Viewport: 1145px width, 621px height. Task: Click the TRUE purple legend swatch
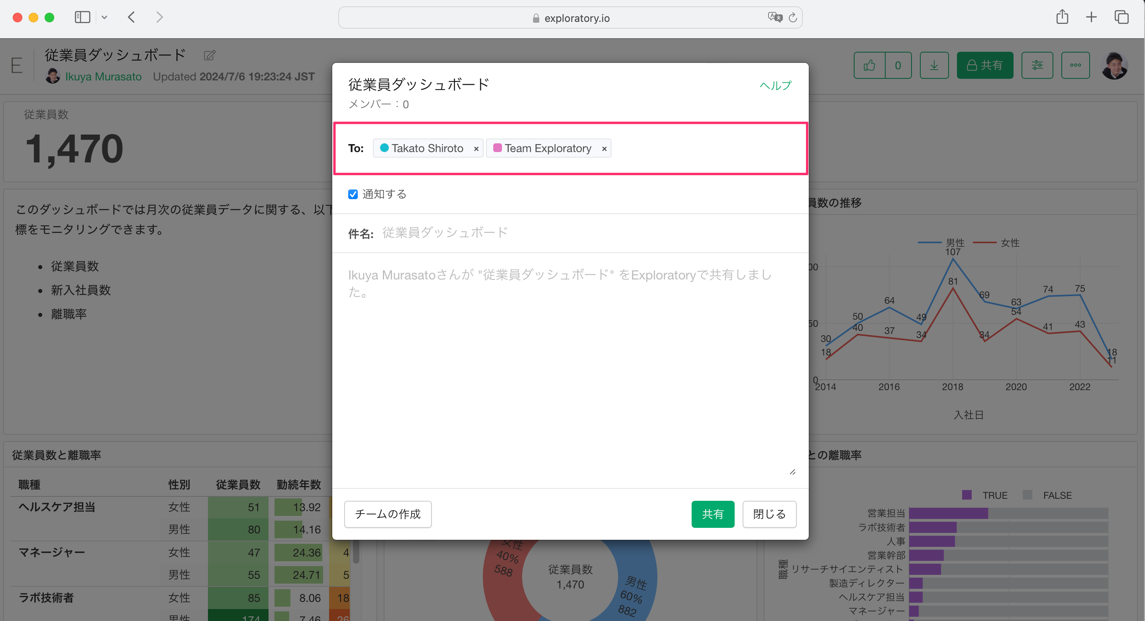point(967,495)
